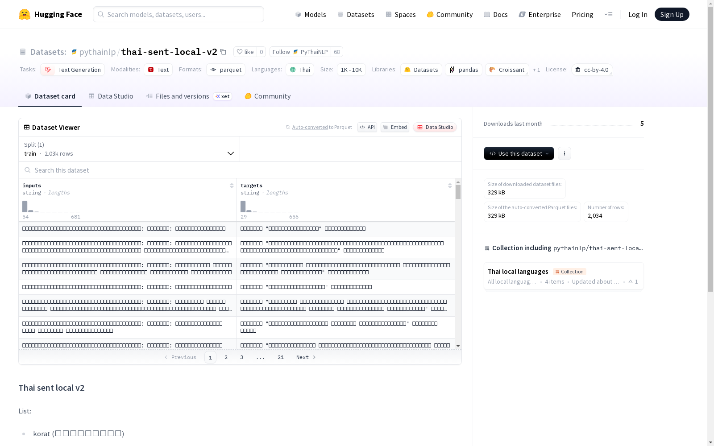Screen dimensions: 714x446
Task: Open the Community tab of the dataset
Action: (x=267, y=96)
